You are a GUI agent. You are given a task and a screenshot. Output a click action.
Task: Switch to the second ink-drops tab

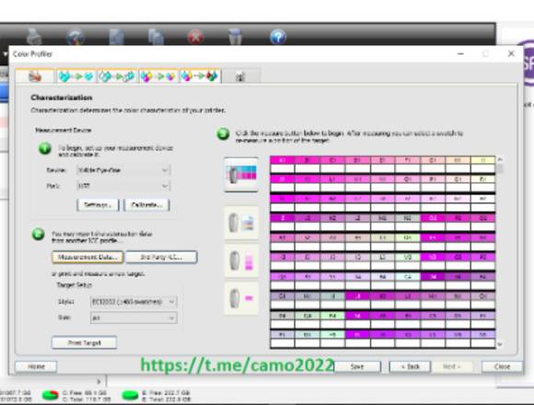point(117,76)
